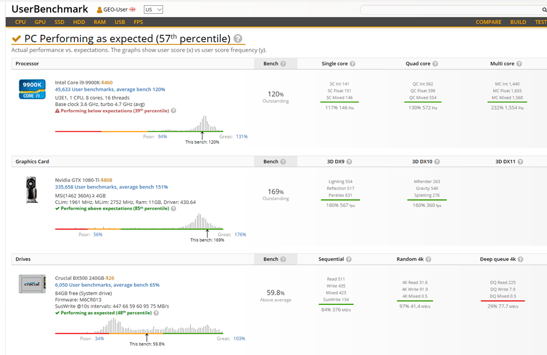Click the processor score distribution histogram
Image resolution: width=547 pixels, height=355 pixels.
click(139, 124)
